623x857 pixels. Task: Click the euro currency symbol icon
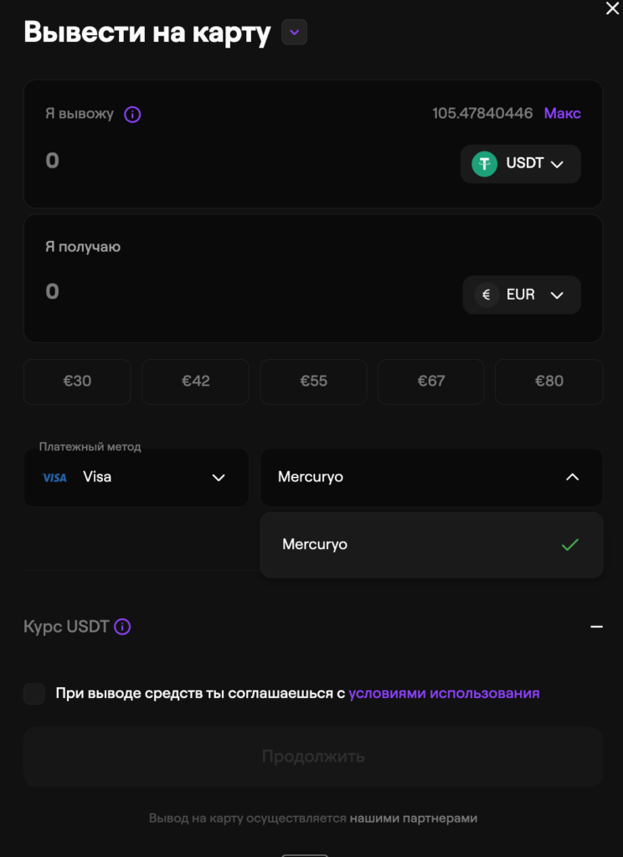[487, 295]
